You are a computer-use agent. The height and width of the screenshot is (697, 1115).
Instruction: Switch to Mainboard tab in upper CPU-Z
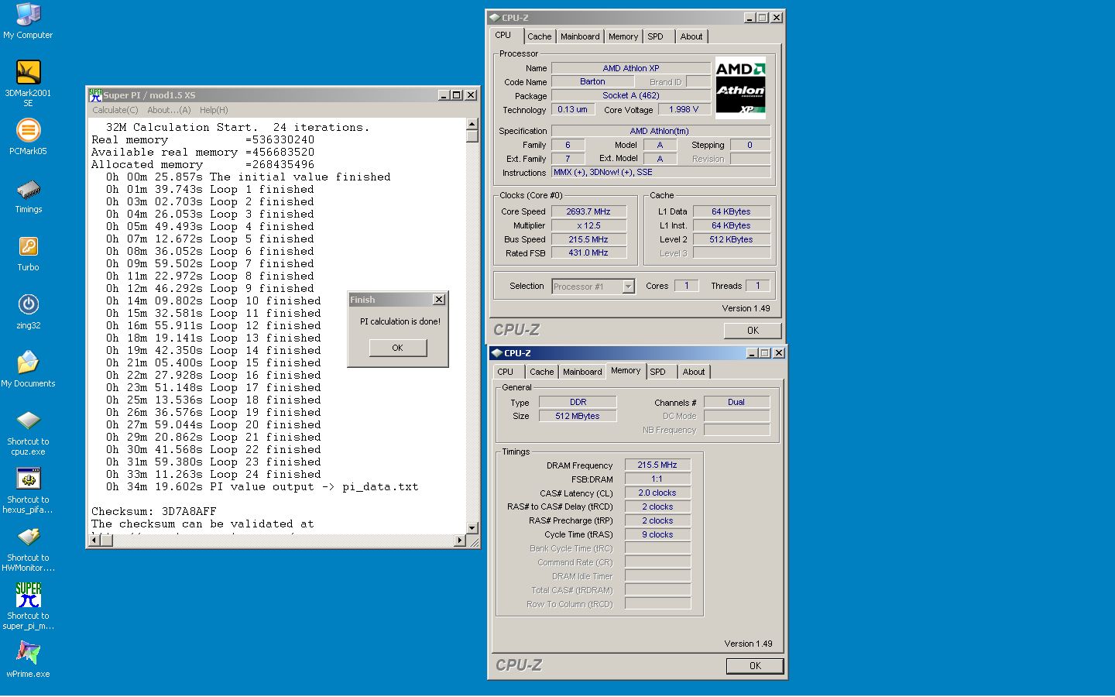point(580,36)
